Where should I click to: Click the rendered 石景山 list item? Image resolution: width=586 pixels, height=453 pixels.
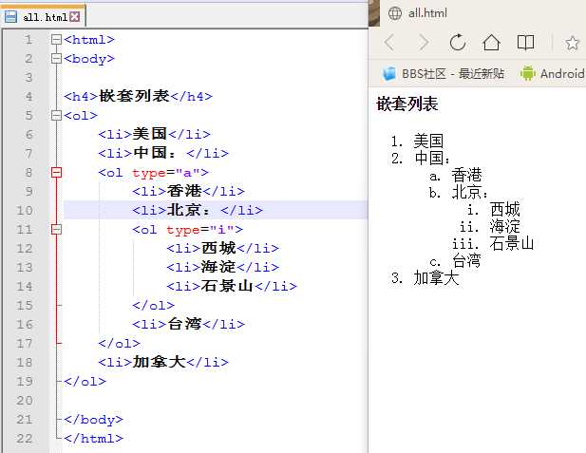512,243
